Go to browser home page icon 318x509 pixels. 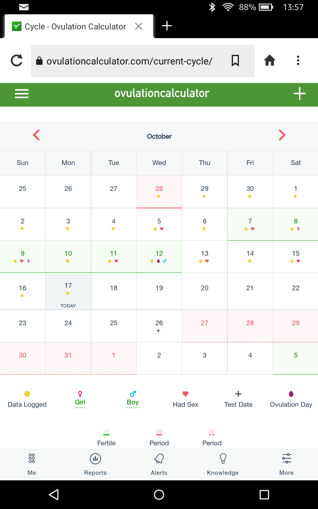(x=270, y=60)
